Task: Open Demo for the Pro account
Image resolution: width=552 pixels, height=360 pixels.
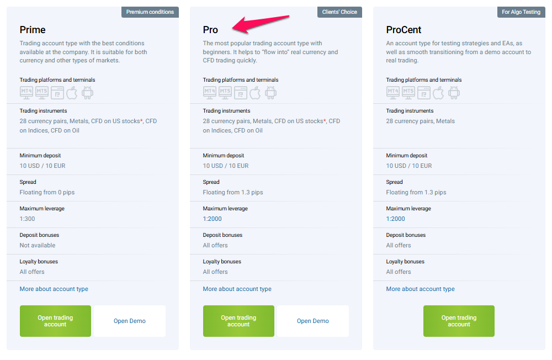Action: 313,321
